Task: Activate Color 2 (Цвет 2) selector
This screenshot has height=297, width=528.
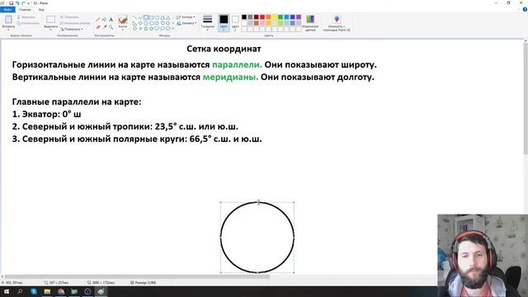Action: (235, 23)
